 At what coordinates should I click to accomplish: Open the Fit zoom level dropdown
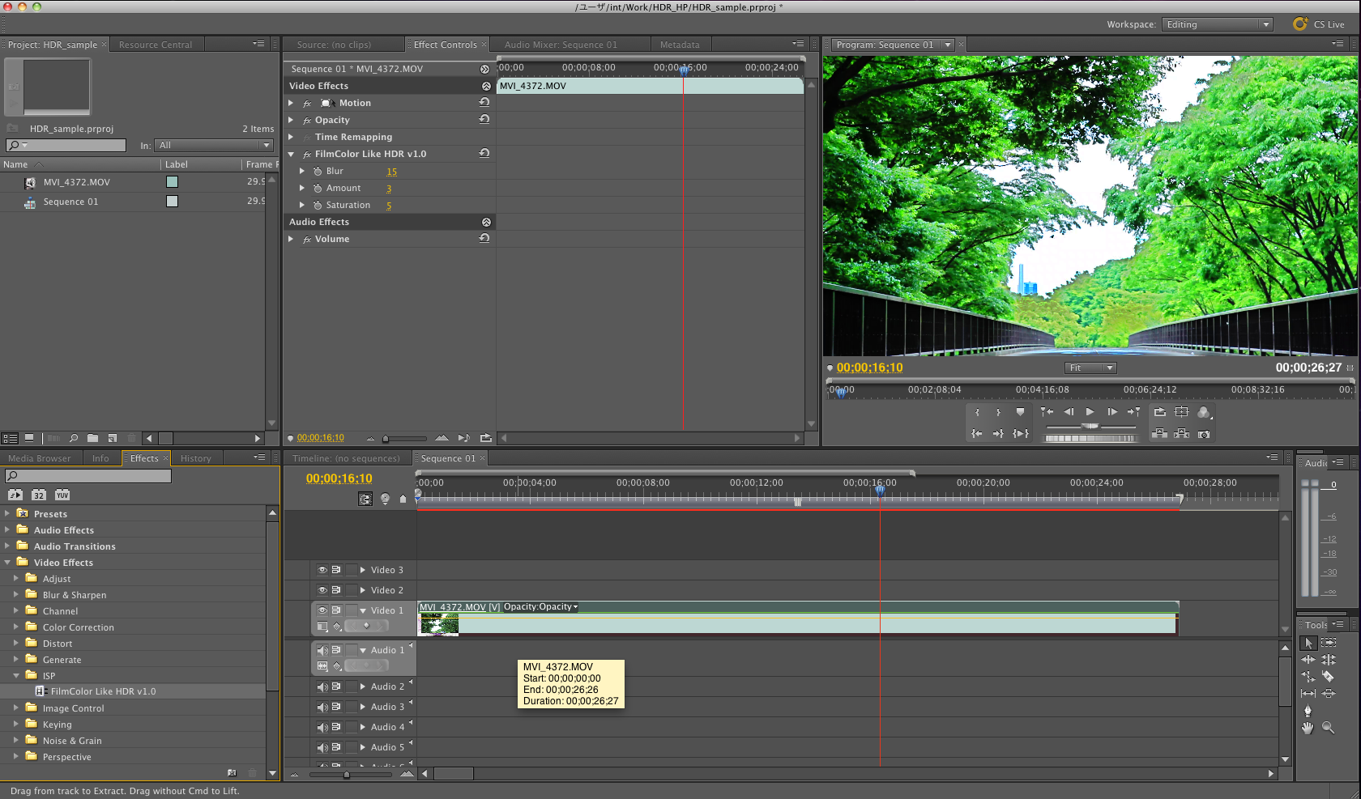coord(1090,368)
